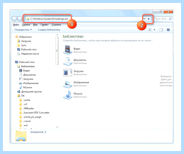Viewport: 184px width, 154px height.
Task: Click the Видео library film icon
Action: (x=68, y=50)
